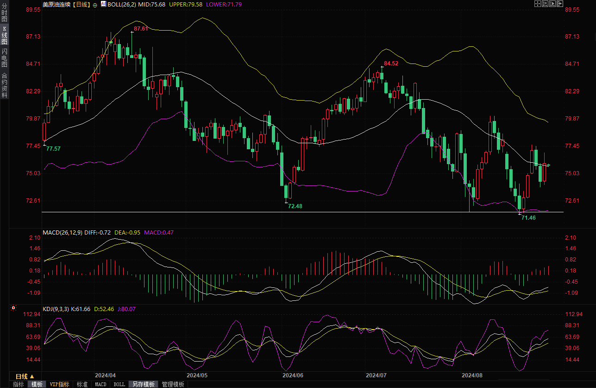Open the 闪电图 sidebar view

(4, 57)
